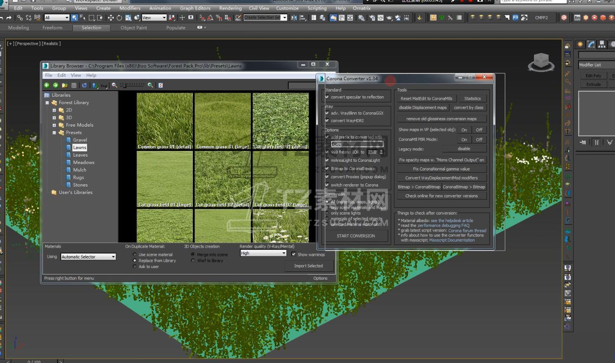Select 'Use scene material' radio option
The width and height of the screenshot is (615, 363).
pyautogui.click(x=135, y=255)
